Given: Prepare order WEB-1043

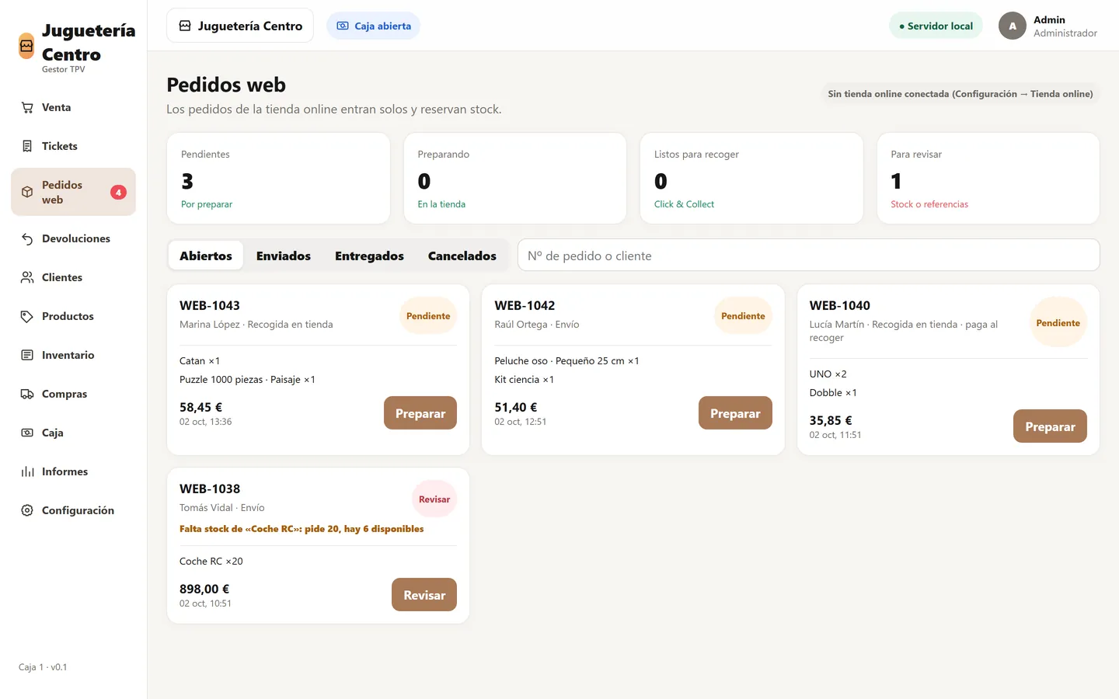Looking at the screenshot, I should pyautogui.click(x=420, y=413).
